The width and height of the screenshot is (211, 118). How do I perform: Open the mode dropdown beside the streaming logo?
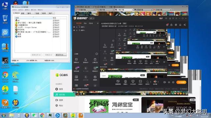92,18
